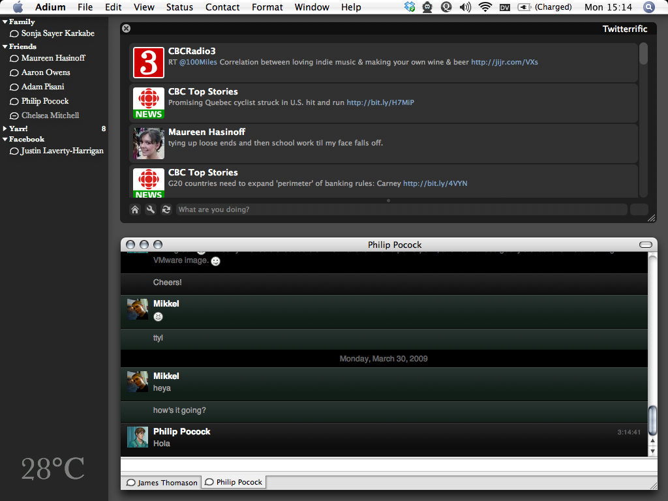Open the Window menu
The height and width of the screenshot is (501, 668).
point(312,7)
